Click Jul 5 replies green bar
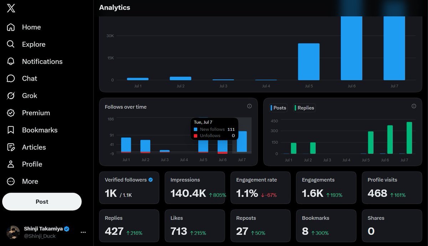 [x=371, y=143]
